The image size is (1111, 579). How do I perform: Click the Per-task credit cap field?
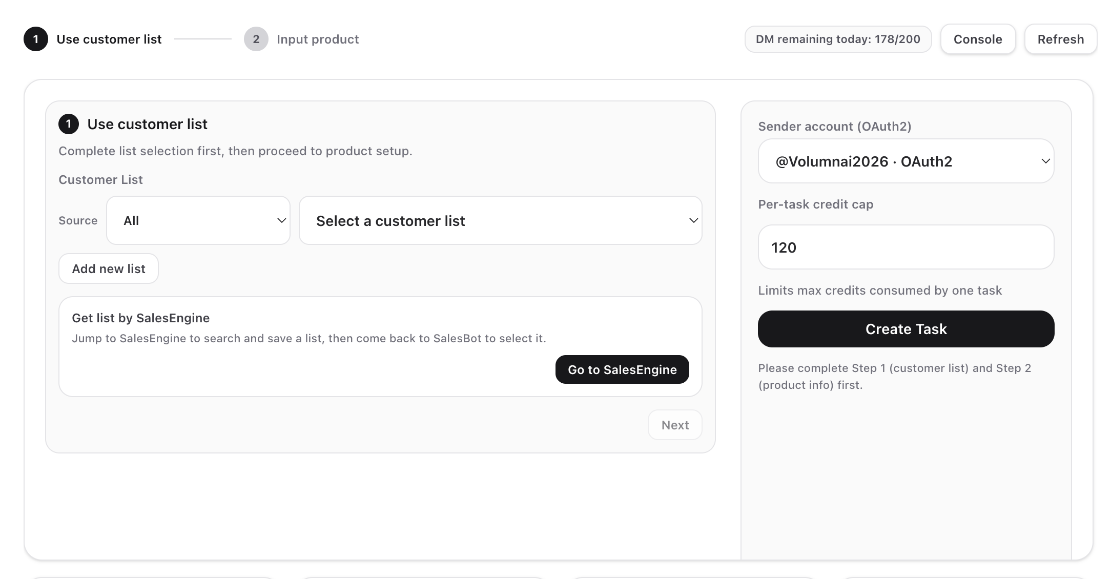(906, 247)
